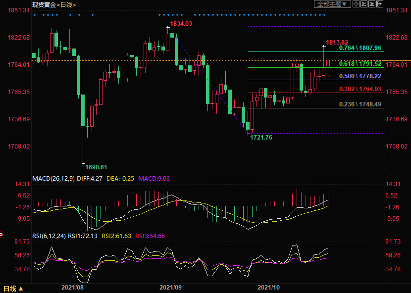Select the RSI(6,12,24) indicator label
The height and width of the screenshot is (293, 411).
point(49,236)
